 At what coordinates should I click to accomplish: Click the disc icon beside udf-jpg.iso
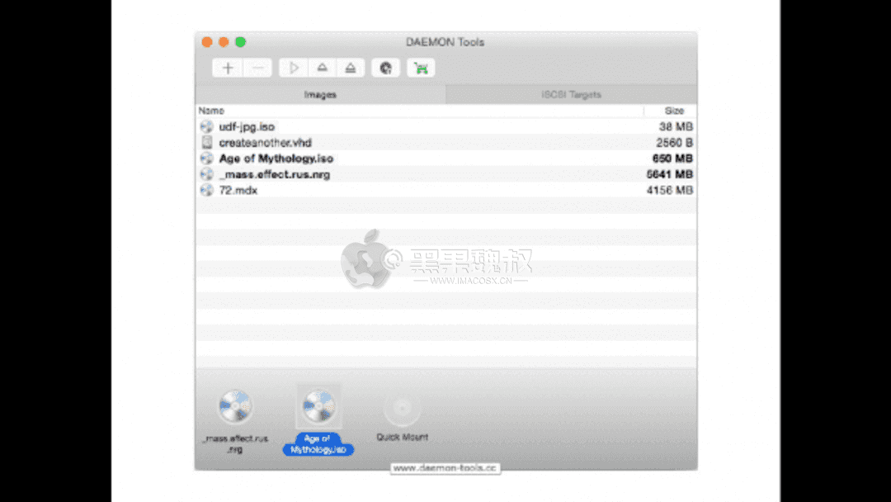tap(206, 126)
